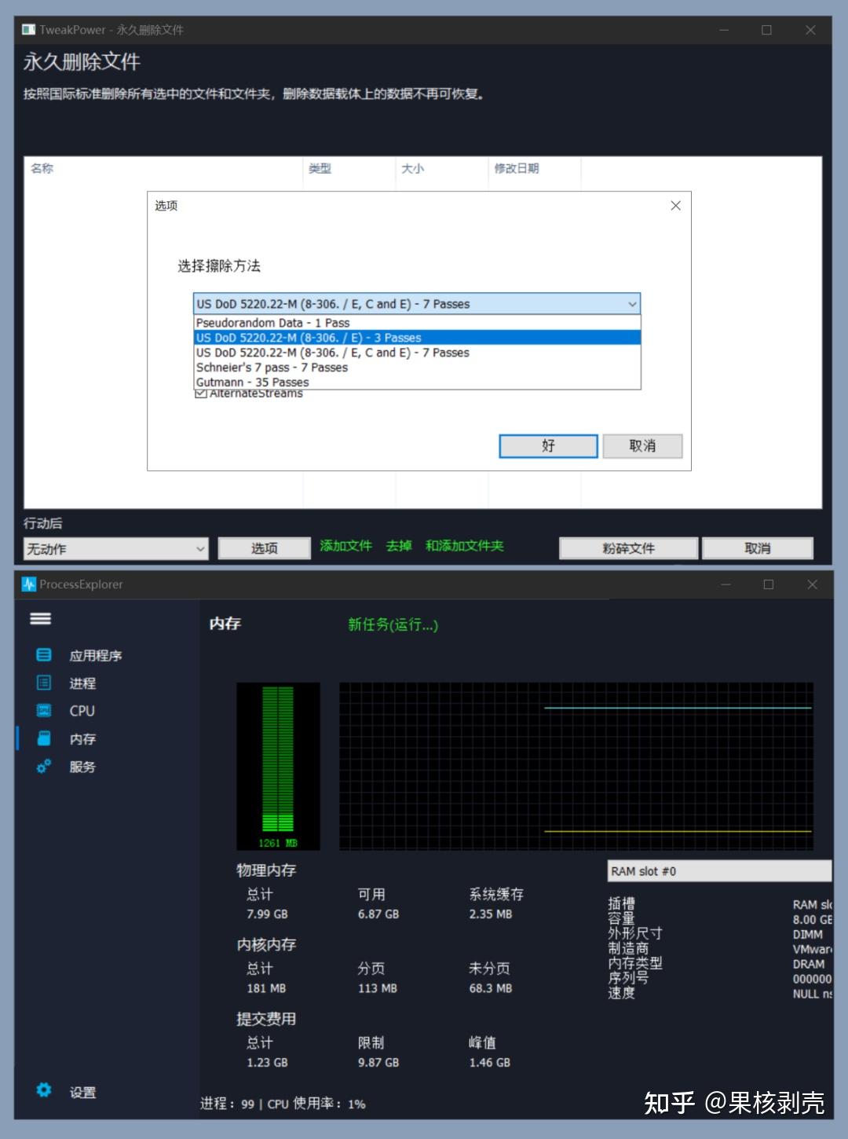This screenshot has height=1139, width=848.
Task: Open 设置 in ProcessExplorer sidebar
Action: [x=82, y=1092]
